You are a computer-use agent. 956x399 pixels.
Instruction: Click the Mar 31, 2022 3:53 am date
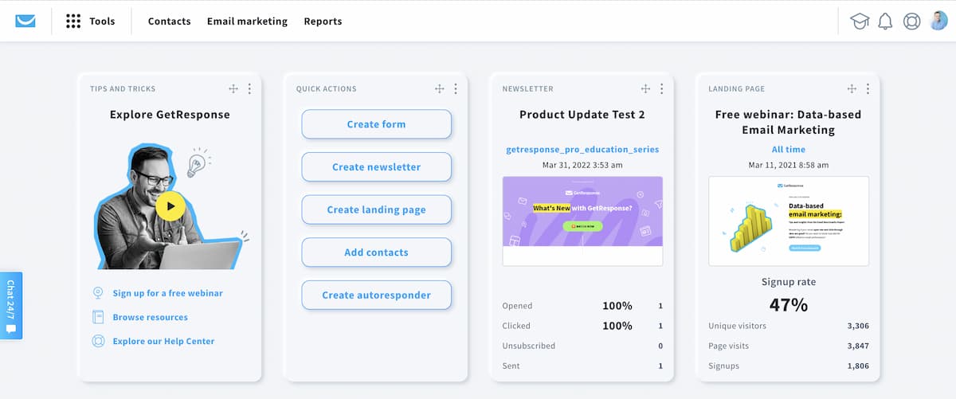(x=582, y=165)
